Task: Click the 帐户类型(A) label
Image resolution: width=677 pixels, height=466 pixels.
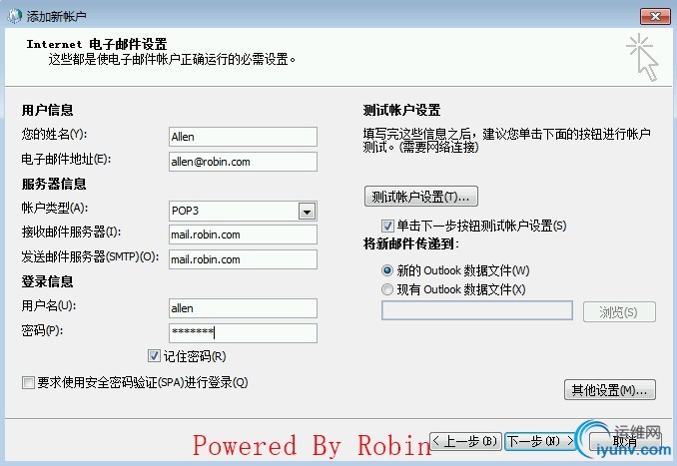Action: [x=54, y=208]
